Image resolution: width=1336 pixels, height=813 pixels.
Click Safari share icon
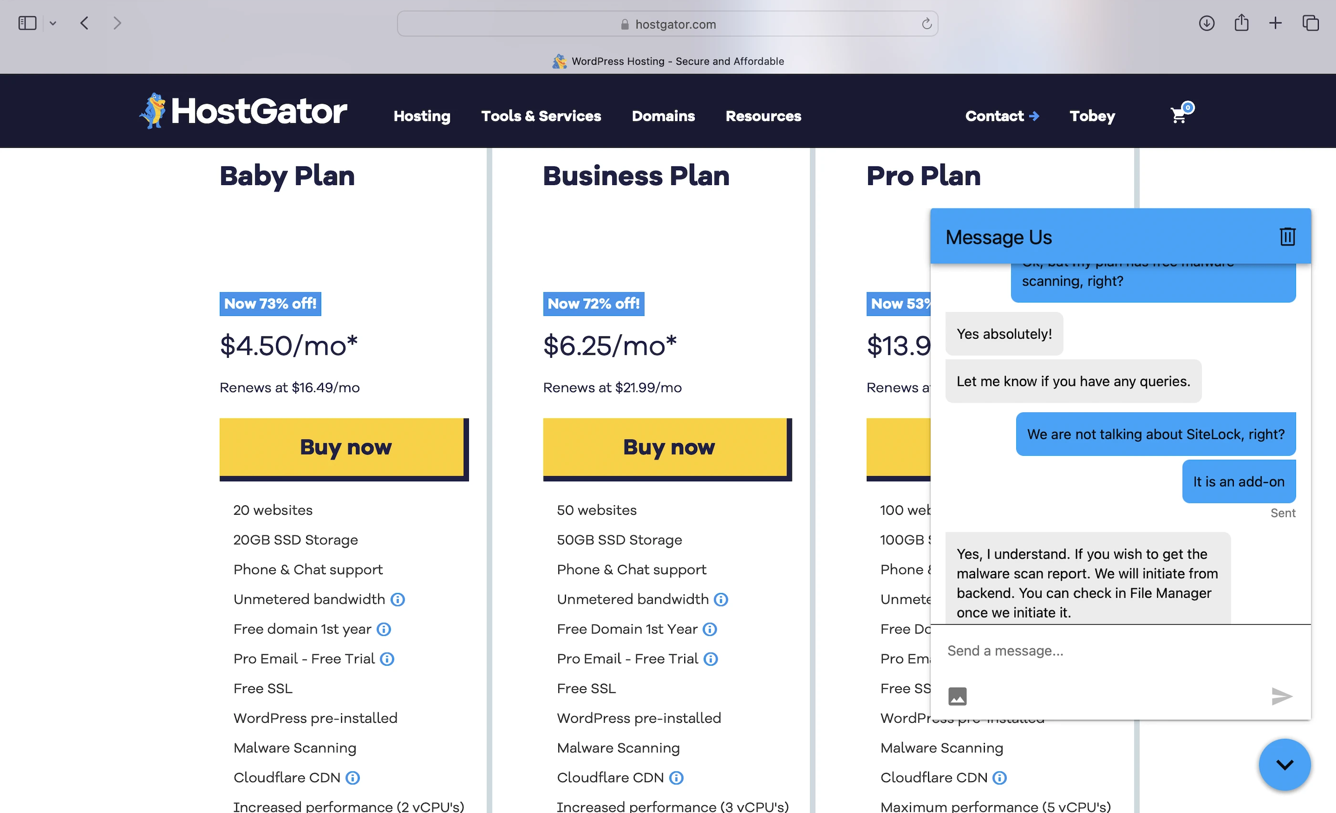pyautogui.click(x=1241, y=23)
